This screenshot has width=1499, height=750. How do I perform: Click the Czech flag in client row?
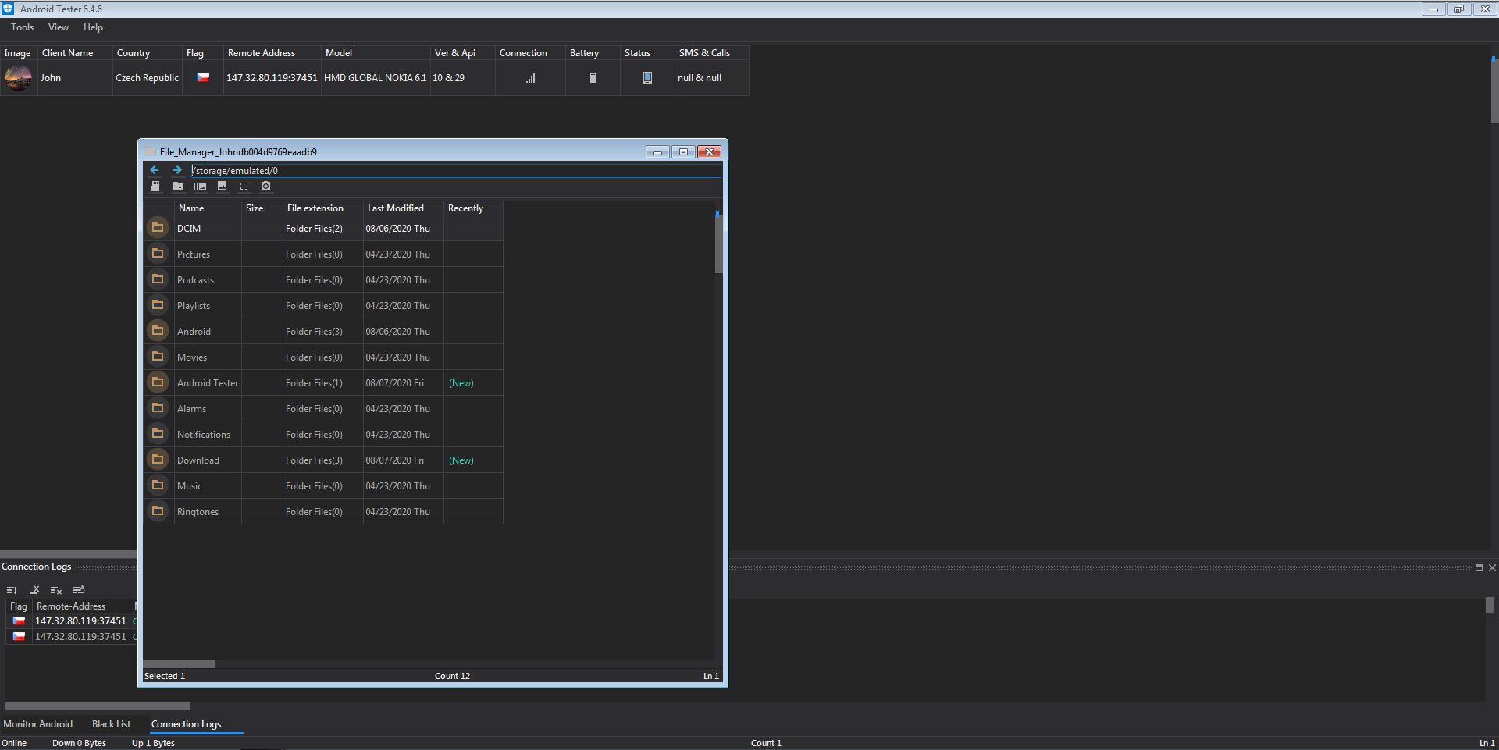[203, 78]
